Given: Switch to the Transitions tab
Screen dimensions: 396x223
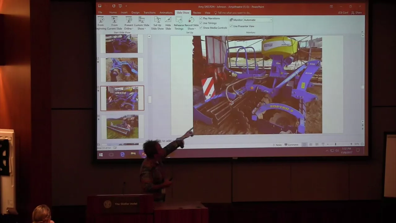Looking at the screenshot, I should tap(149, 12).
